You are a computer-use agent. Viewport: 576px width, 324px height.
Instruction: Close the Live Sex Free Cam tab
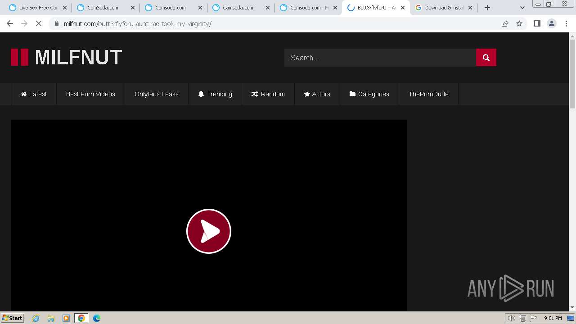click(65, 8)
